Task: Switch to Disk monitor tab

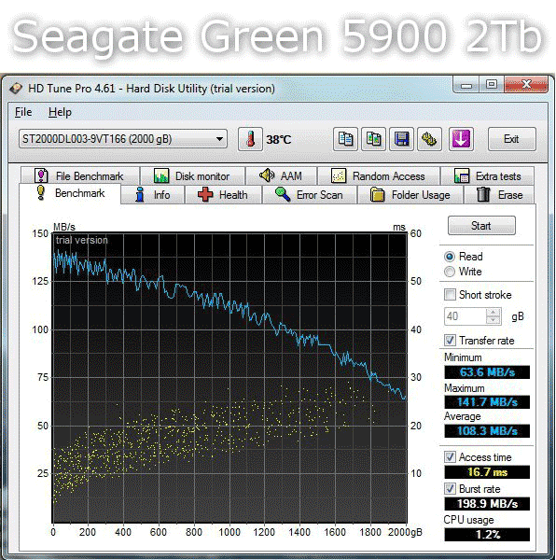Action: 193,175
